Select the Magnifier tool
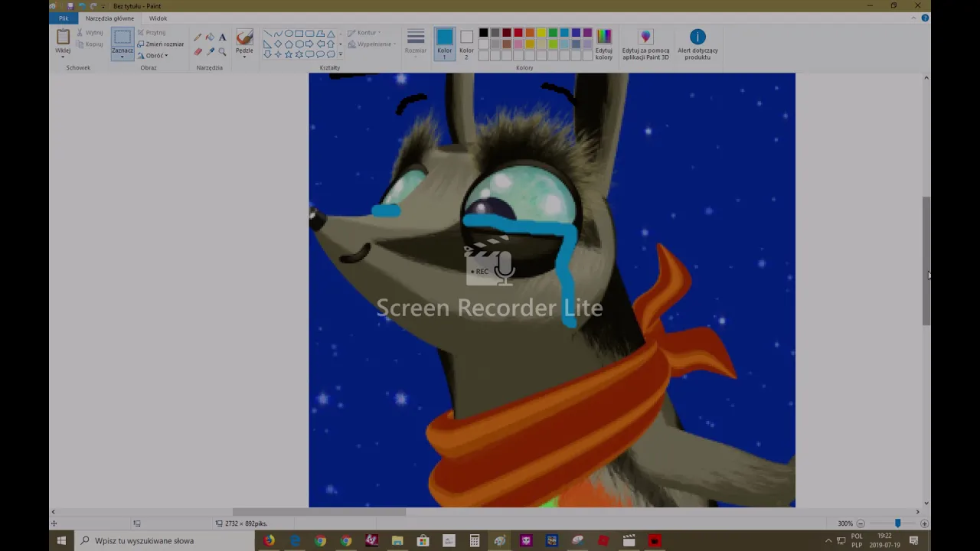 pyautogui.click(x=222, y=51)
